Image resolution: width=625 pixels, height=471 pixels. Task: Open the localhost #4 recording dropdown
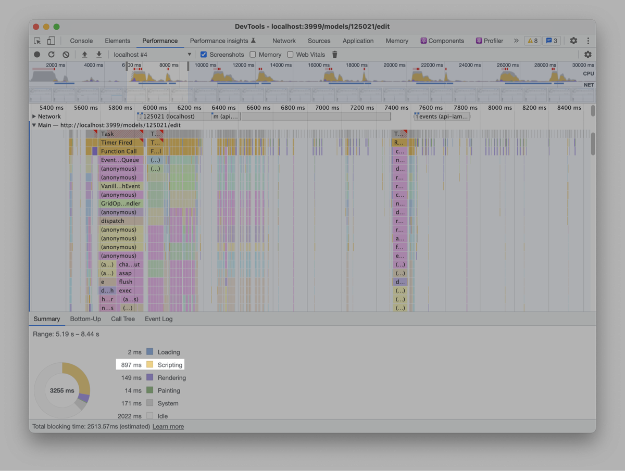152,54
